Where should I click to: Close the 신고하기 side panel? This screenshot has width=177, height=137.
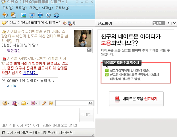(x=174, y=23)
